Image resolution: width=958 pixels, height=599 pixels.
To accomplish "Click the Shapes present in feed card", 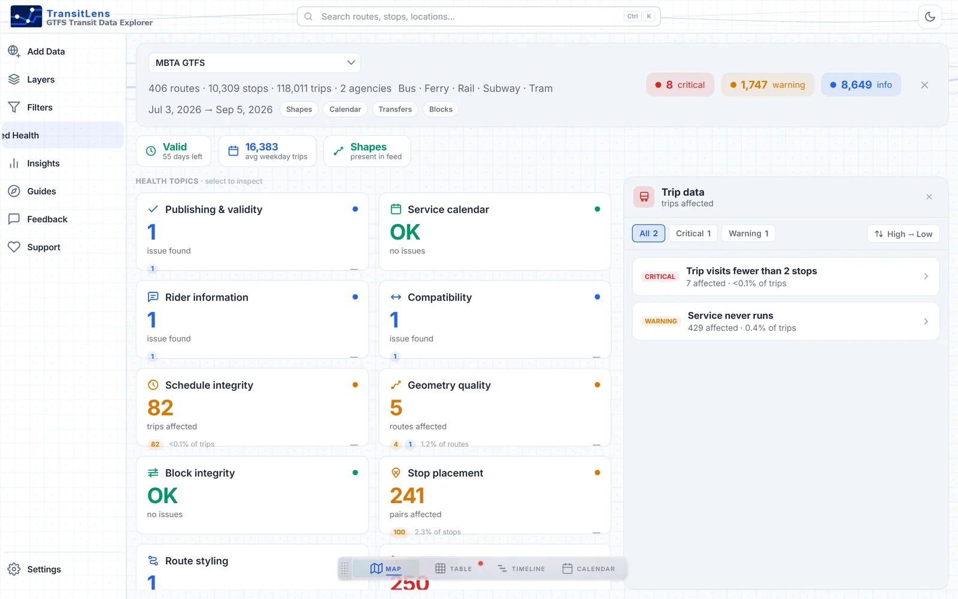I will [x=367, y=151].
